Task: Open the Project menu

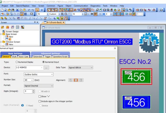Action: click(5, 6)
